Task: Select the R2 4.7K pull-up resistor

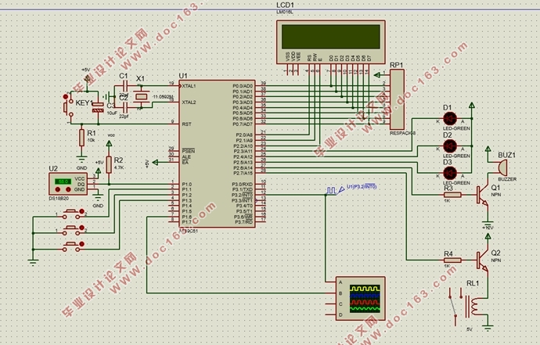Action: click(109, 164)
